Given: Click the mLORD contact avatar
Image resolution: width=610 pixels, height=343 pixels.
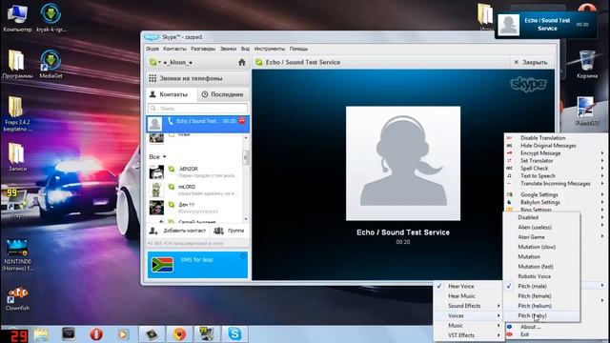Looking at the screenshot, I should pyautogui.click(x=156, y=190).
